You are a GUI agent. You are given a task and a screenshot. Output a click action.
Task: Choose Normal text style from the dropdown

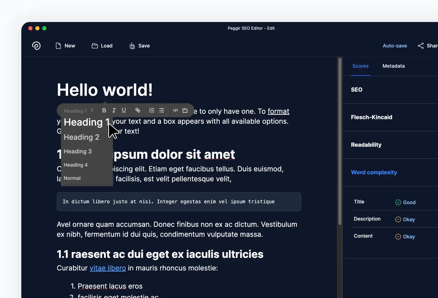pos(72,178)
